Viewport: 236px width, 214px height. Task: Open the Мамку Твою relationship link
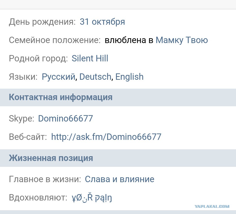click(182, 40)
